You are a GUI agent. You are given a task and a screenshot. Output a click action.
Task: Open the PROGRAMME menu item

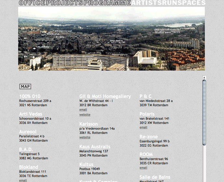click(x=107, y=3)
